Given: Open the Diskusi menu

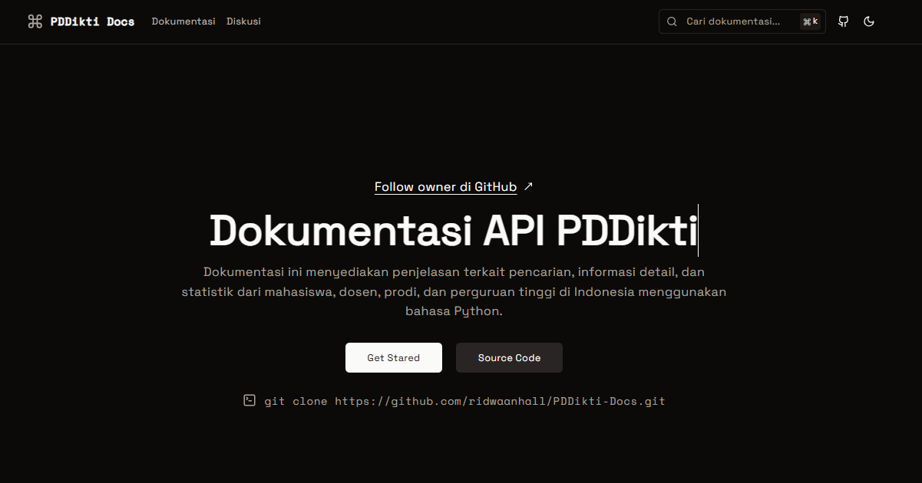Looking at the screenshot, I should coord(243,21).
